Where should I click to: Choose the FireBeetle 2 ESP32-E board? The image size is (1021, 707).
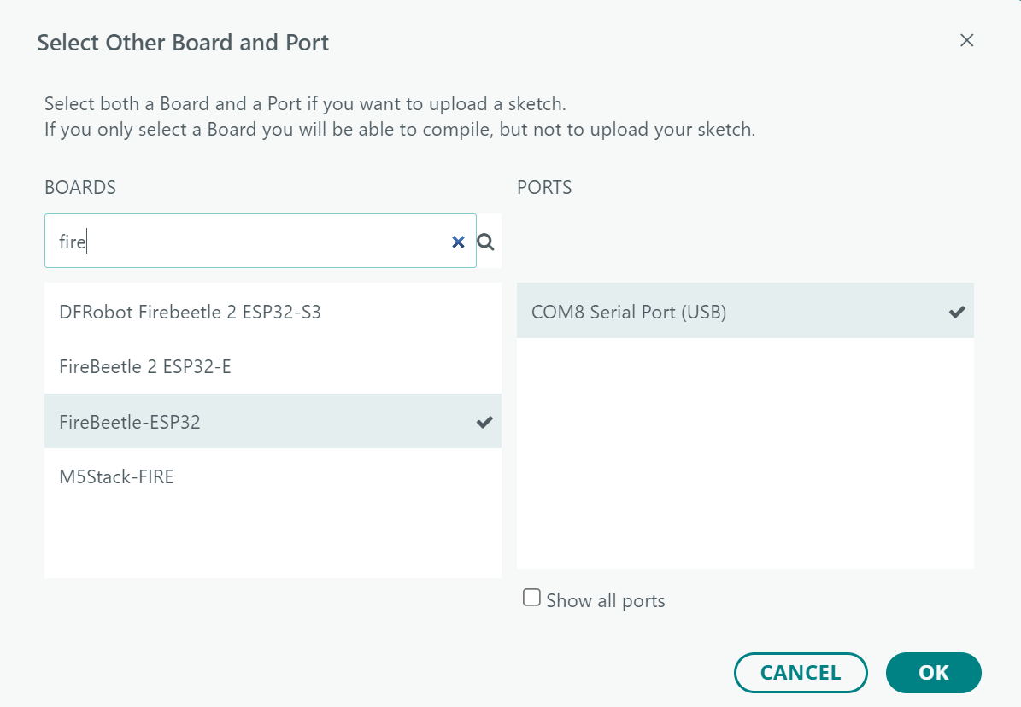coord(145,366)
